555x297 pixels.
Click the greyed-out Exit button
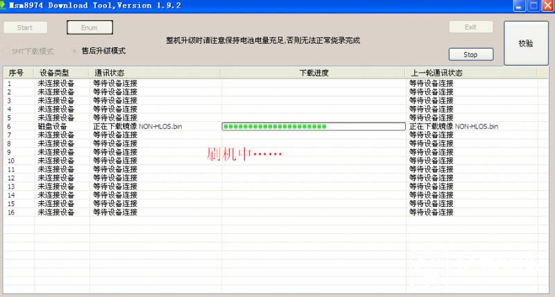tap(470, 27)
